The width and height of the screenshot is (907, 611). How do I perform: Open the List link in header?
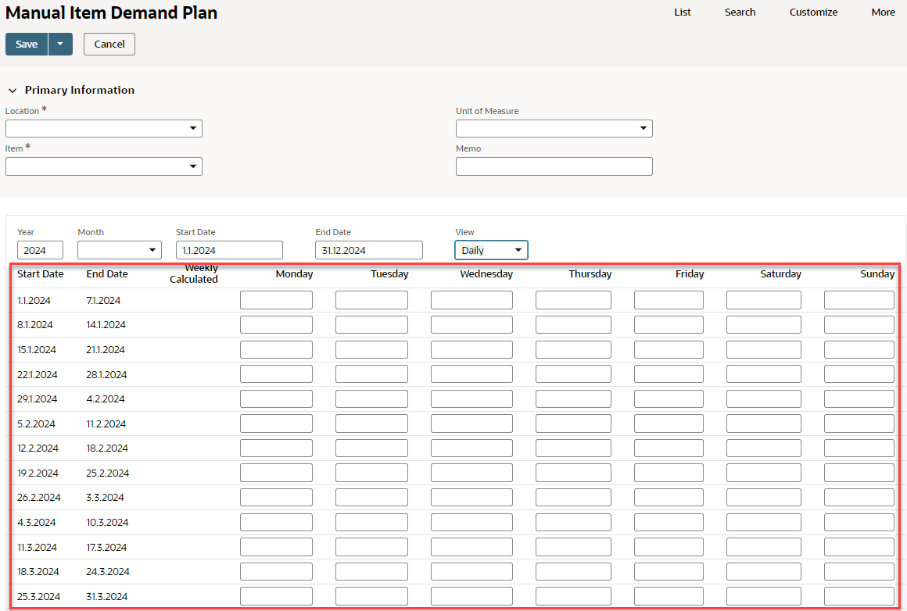point(682,13)
